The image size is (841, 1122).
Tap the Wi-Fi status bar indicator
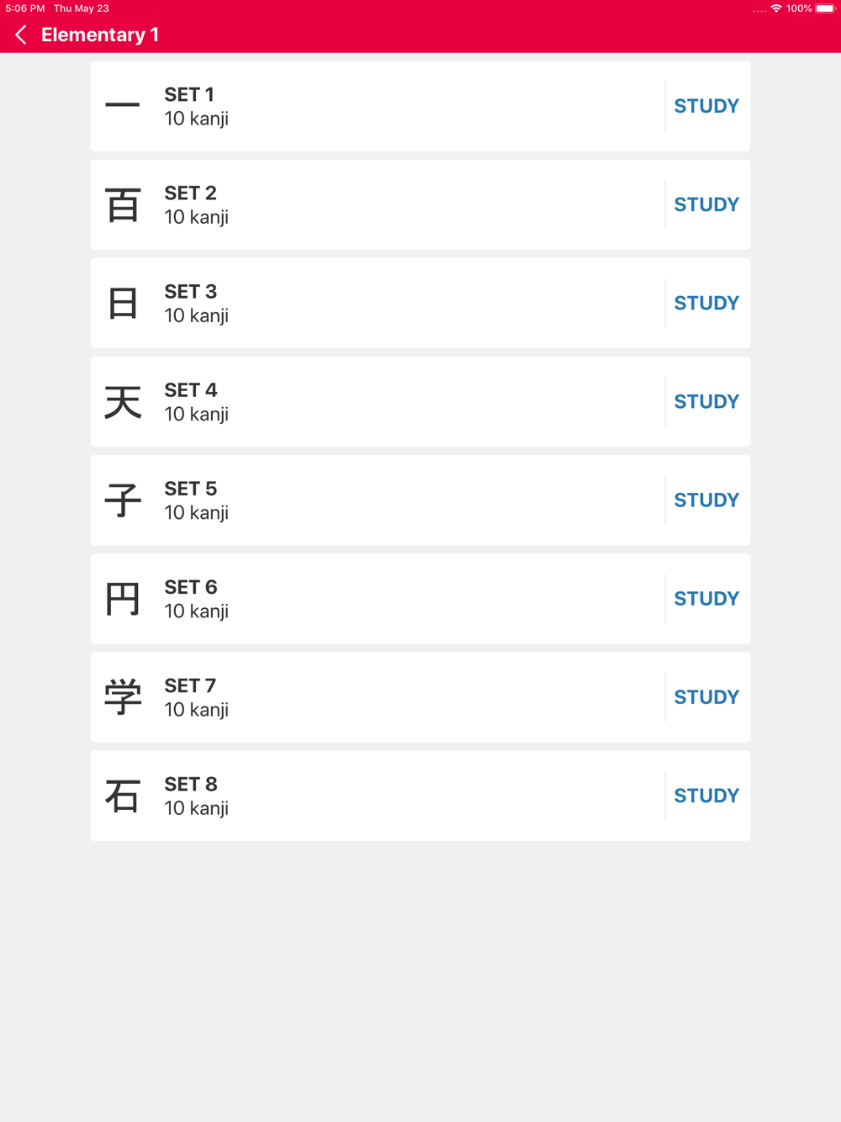pyautogui.click(x=776, y=8)
